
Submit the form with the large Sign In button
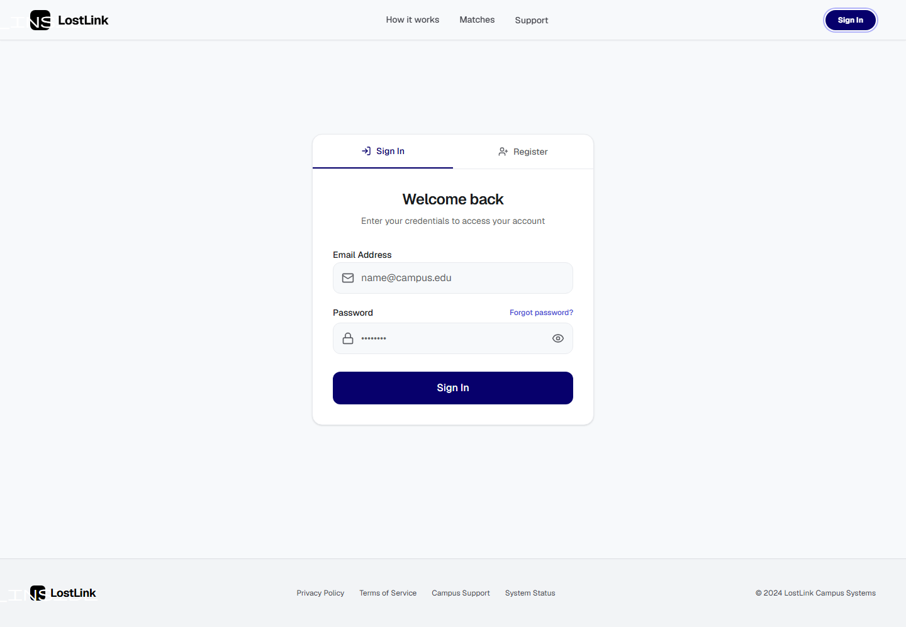(453, 388)
